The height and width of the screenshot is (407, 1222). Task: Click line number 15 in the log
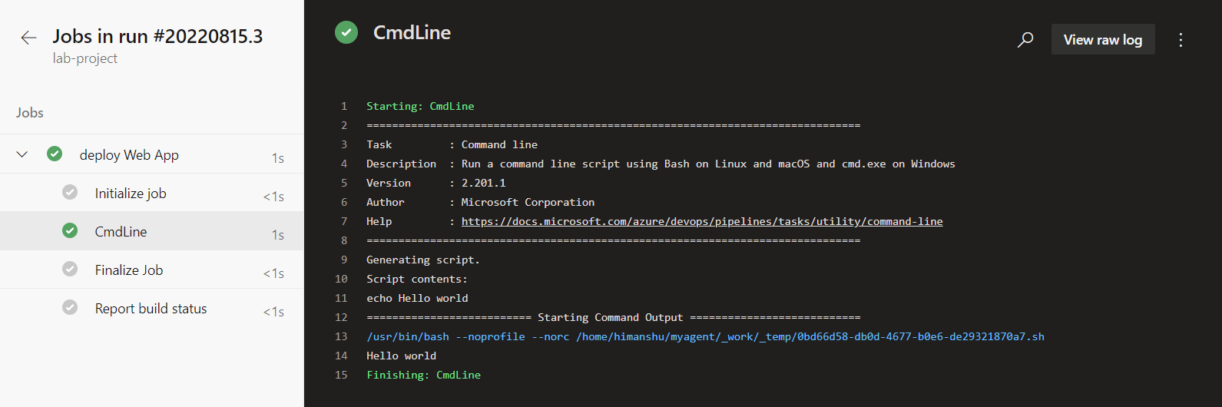341,375
